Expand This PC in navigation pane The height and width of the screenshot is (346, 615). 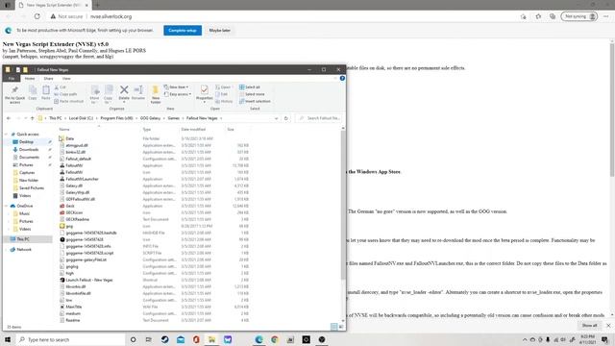pos(7,239)
